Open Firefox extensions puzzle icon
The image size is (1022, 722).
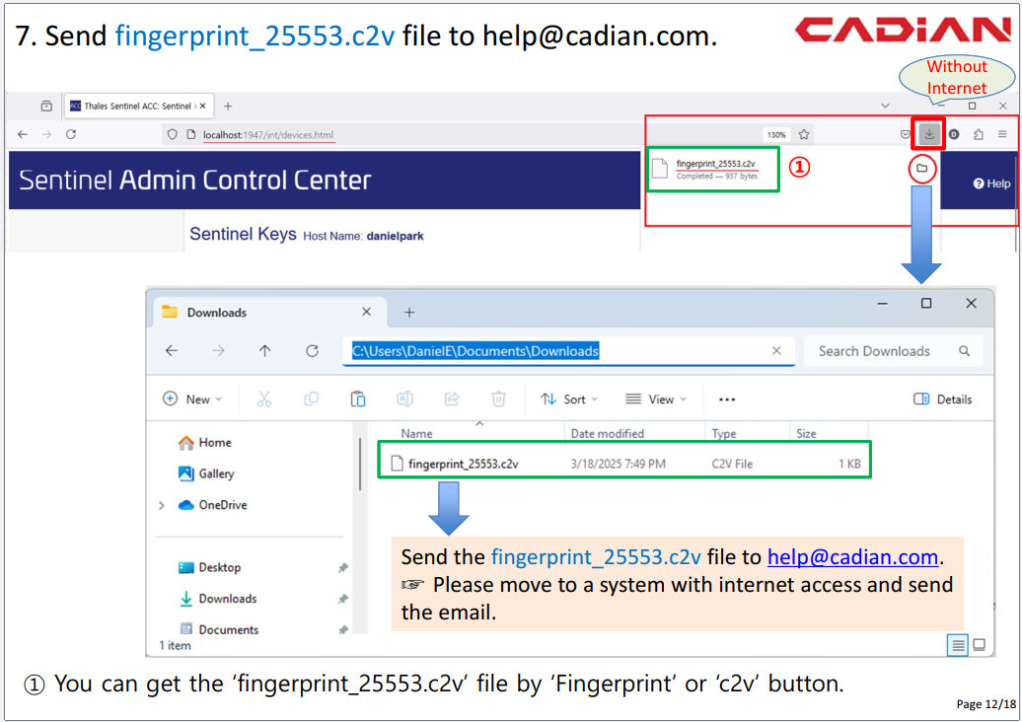pos(978,134)
